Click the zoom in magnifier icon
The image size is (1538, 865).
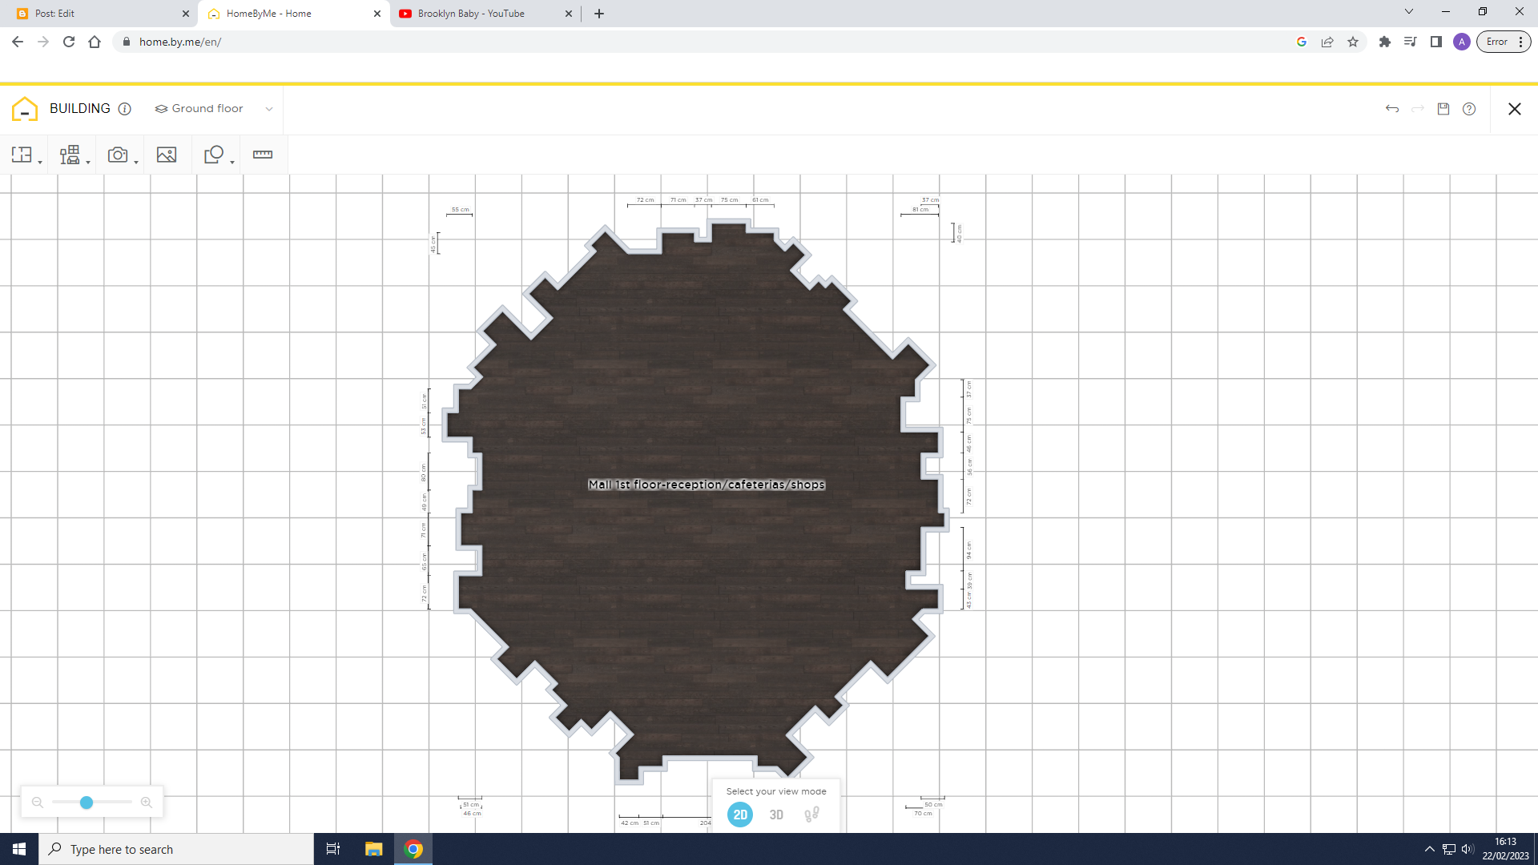tap(147, 803)
